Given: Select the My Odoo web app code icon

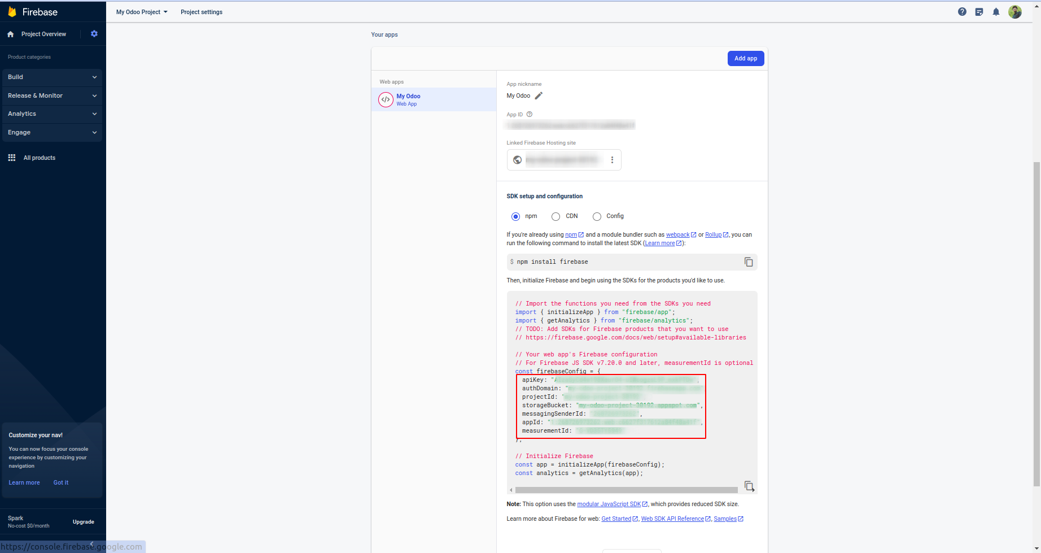Looking at the screenshot, I should (386, 99).
